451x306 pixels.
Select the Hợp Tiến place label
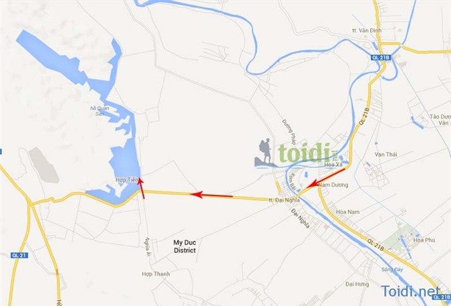(x=126, y=180)
